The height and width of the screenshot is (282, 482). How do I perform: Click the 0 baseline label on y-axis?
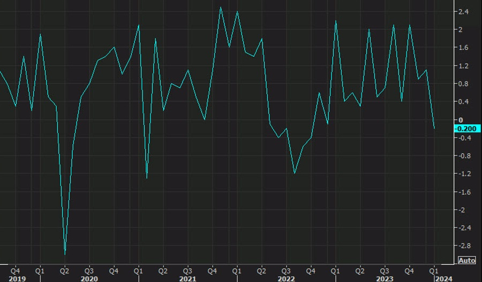tap(461, 120)
